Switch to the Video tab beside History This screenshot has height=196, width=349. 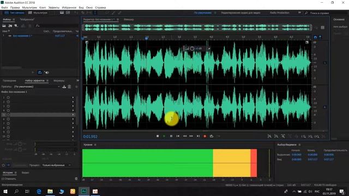click(x=26, y=173)
